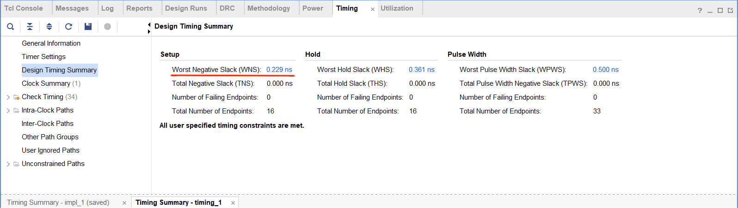
Task: Switch to the Tcl Console tab
Action: click(24, 8)
